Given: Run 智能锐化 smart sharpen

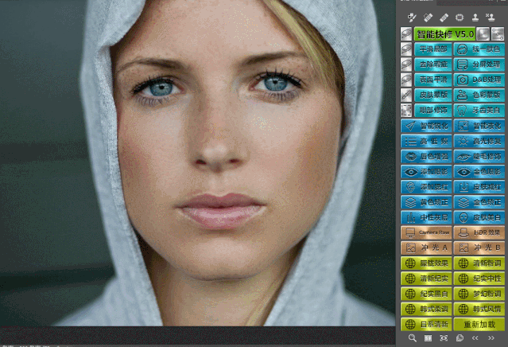Looking at the screenshot, I should point(426,126).
